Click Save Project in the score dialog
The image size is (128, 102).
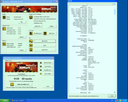[48, 66]
